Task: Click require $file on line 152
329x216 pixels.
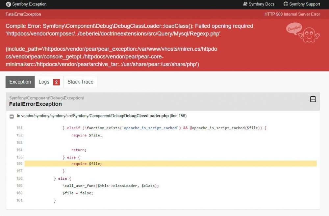Action: pyautogui.click(x=87, y=135)
